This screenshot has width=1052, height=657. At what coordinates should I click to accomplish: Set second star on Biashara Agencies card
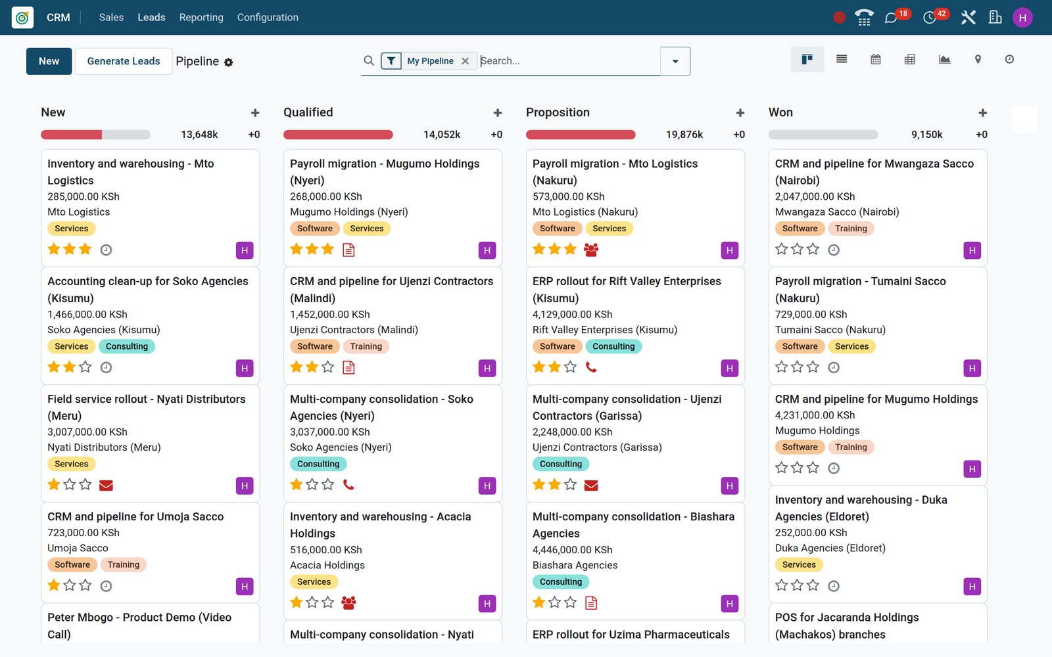[x=554, y=602]
